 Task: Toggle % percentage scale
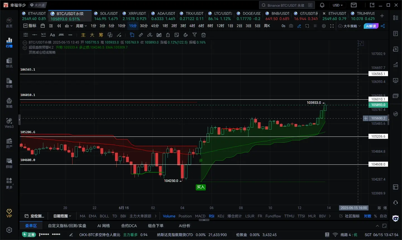click(x=375, y=216)
